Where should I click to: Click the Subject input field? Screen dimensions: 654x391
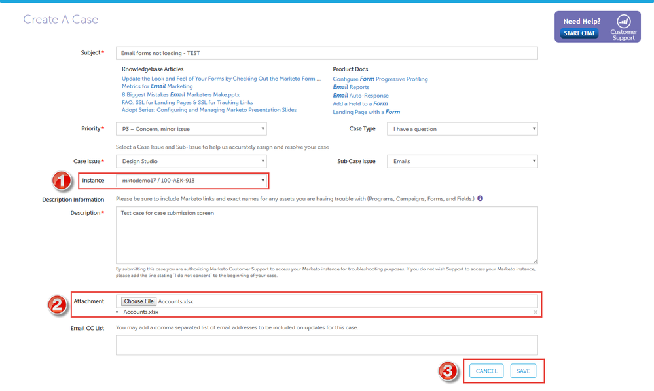(x=327, y=53)
